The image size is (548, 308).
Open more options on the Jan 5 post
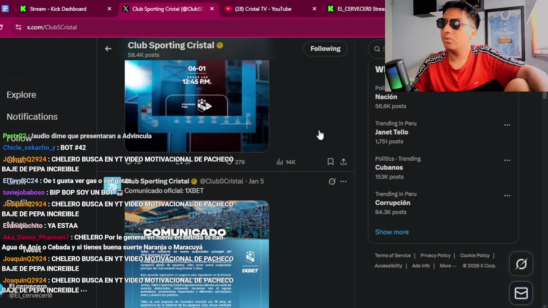click(x=343, y=181)
